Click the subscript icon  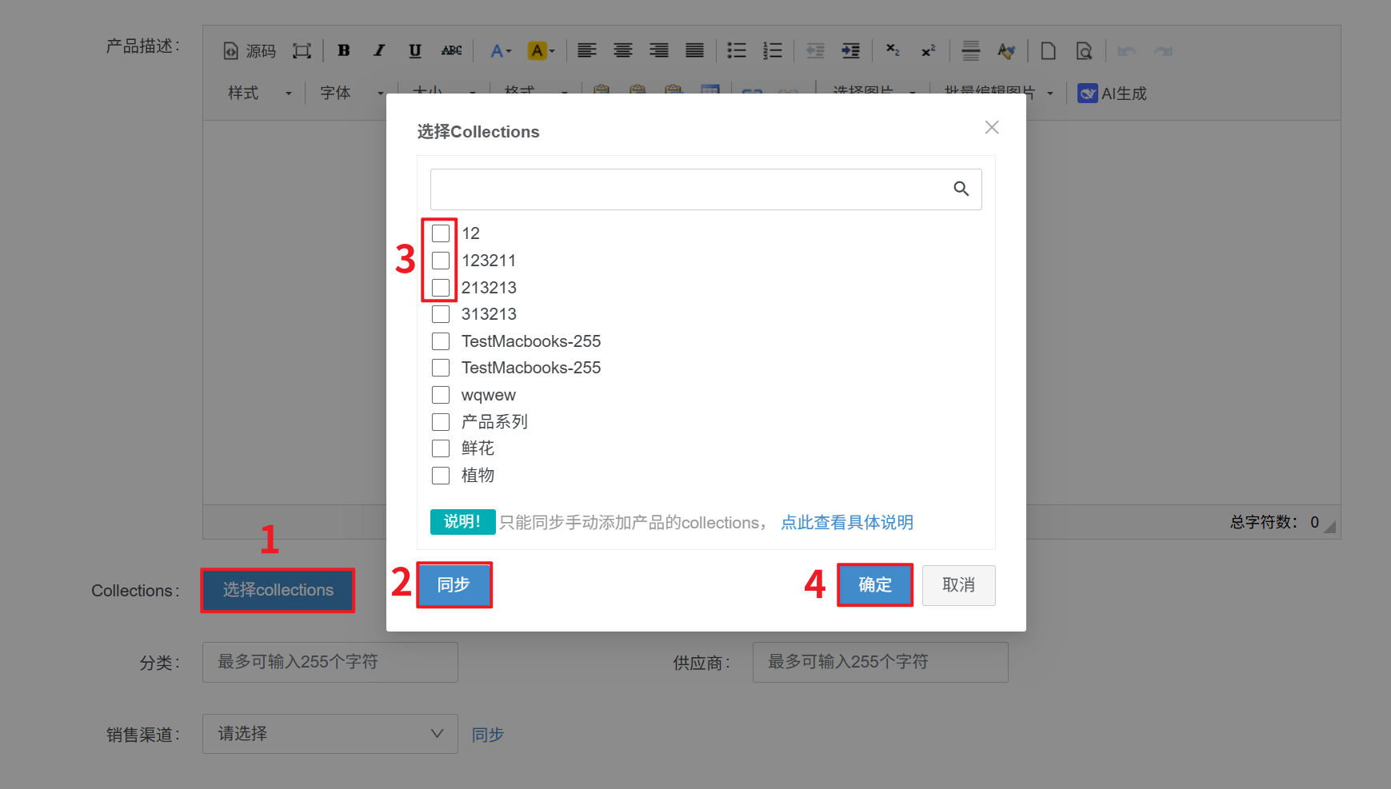pyautogui.click(x=893, y=50)
